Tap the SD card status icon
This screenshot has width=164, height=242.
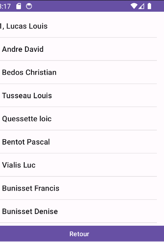(19, 6)
